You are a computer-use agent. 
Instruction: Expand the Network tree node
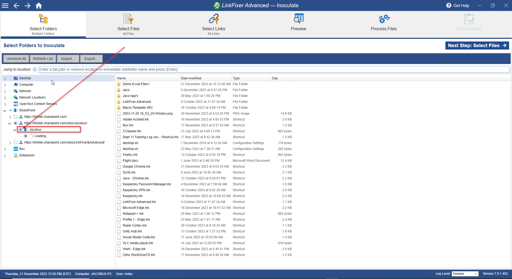coord(5,91)
